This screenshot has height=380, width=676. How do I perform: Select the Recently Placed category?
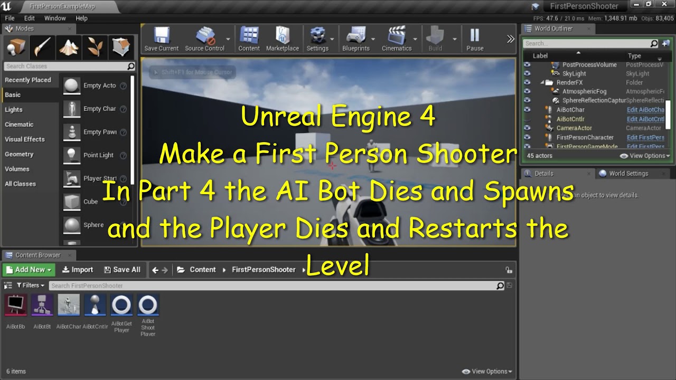pos(28,80)
